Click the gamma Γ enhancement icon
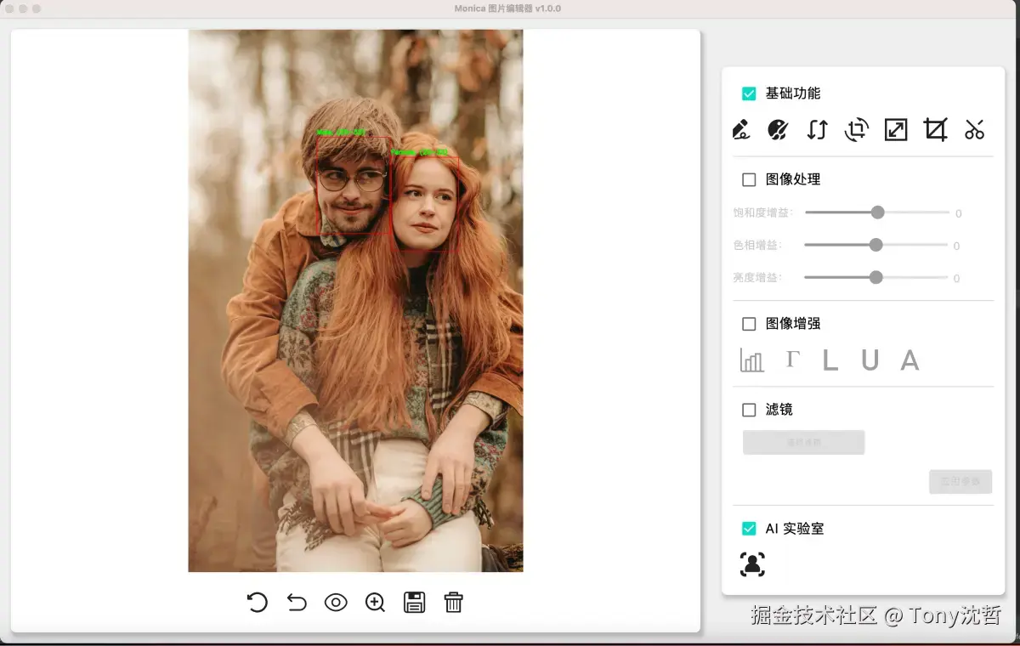1020x646 pixels. (x=792, y=359)
